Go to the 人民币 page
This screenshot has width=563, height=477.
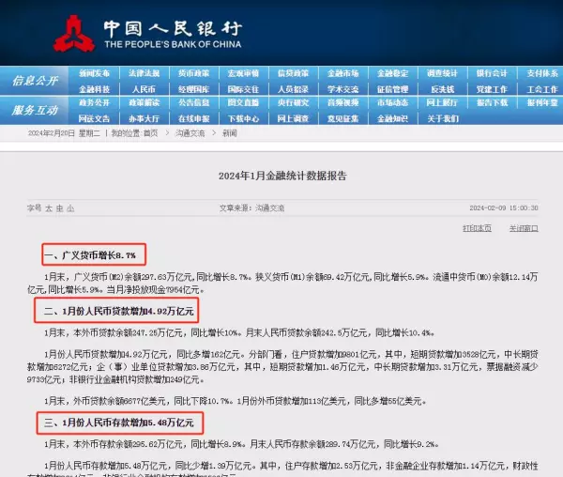click(144, 89)
